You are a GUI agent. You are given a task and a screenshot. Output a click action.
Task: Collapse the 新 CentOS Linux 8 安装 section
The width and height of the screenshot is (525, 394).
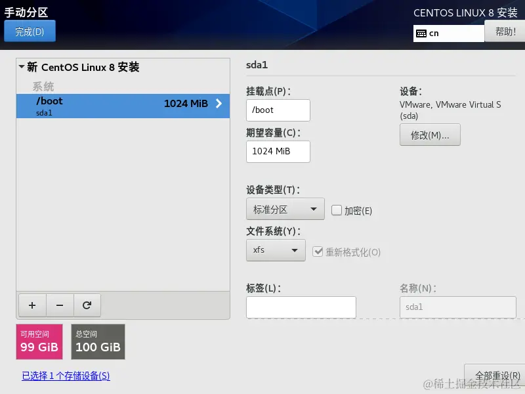pyautogui.click(x=22, y=67)
